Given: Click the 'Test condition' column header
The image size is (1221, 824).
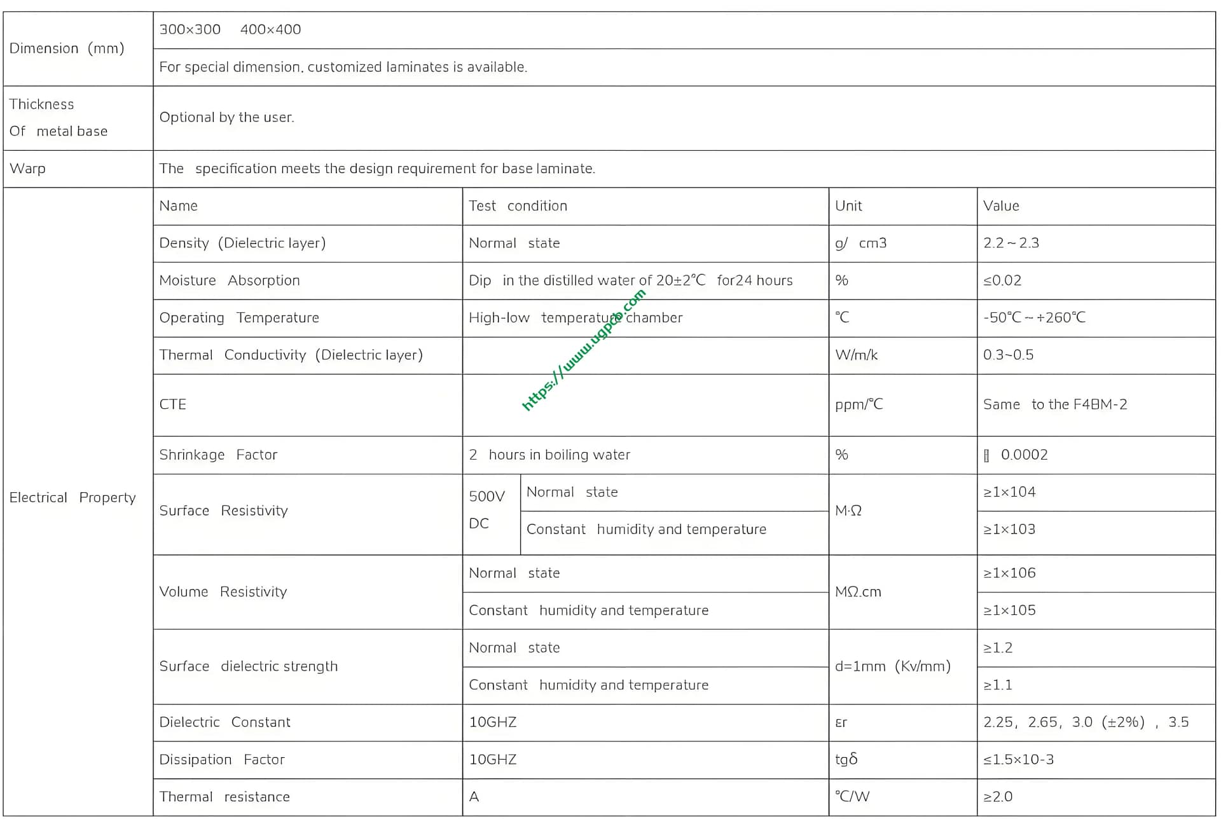Looking at the screenshot, I should 518,206.
